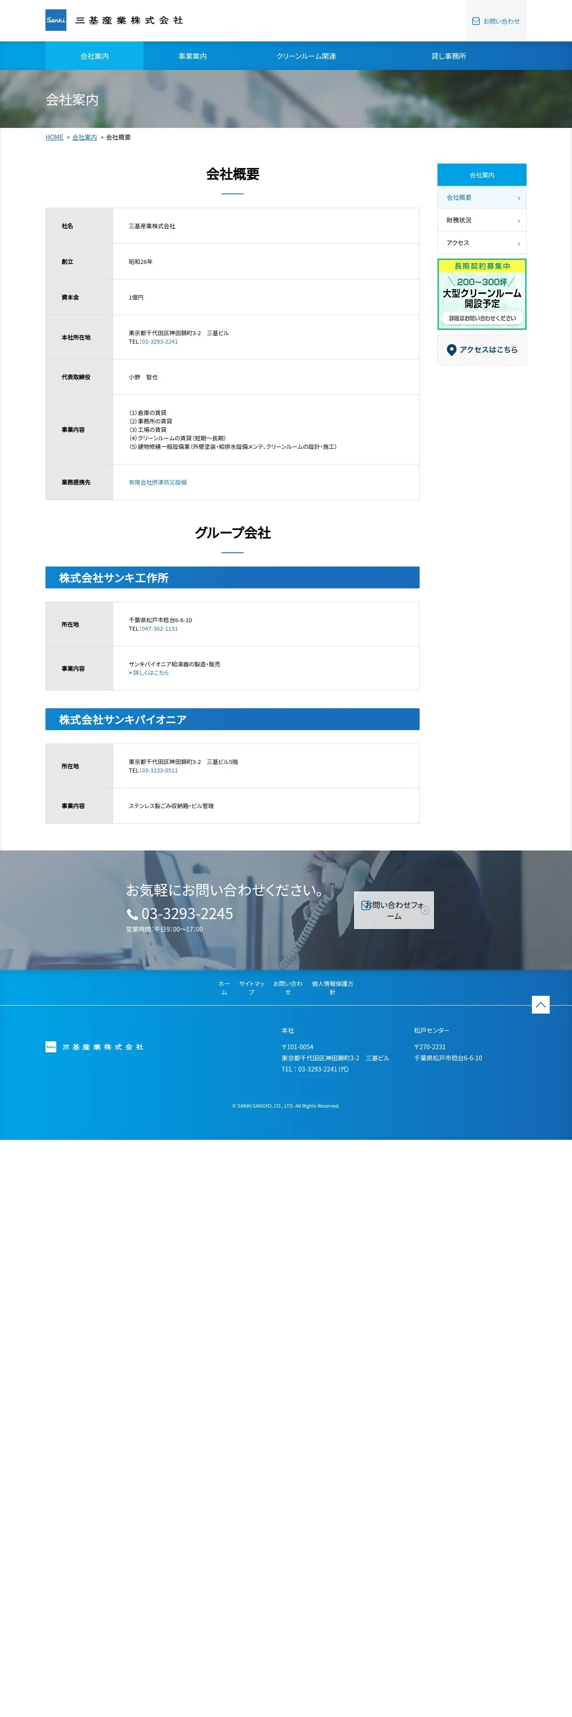Open the お問い合わせ footer link

[x=288, y=988]
